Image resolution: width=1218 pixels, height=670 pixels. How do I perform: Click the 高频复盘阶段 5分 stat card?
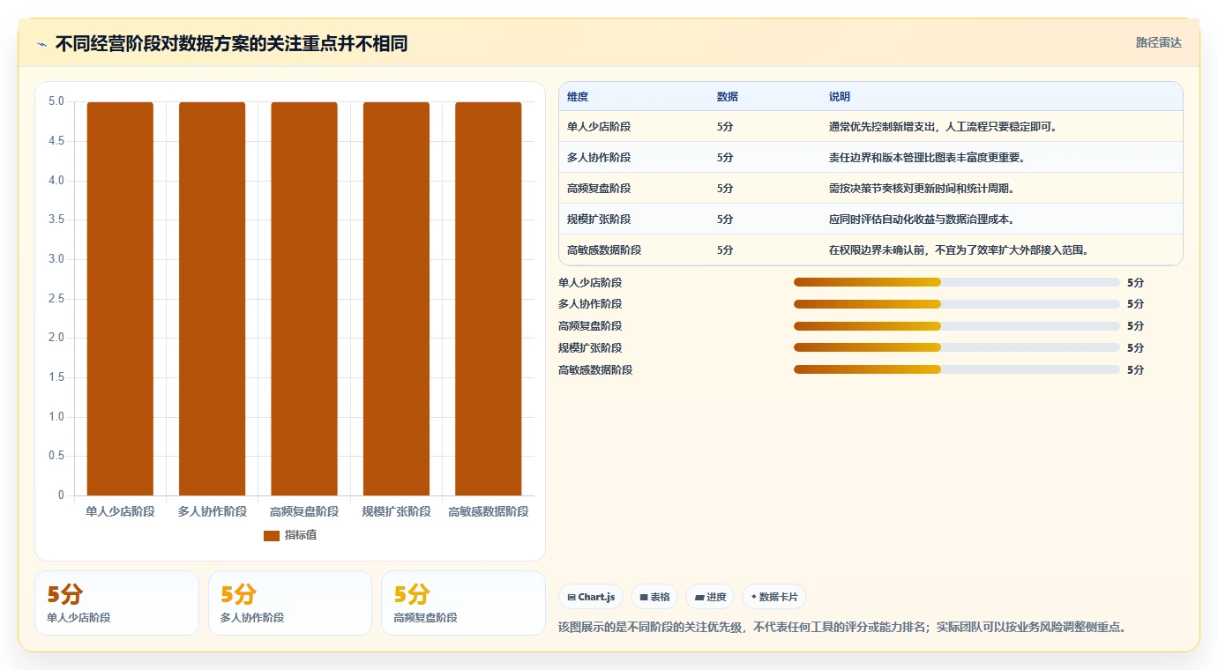pos(463,603)
